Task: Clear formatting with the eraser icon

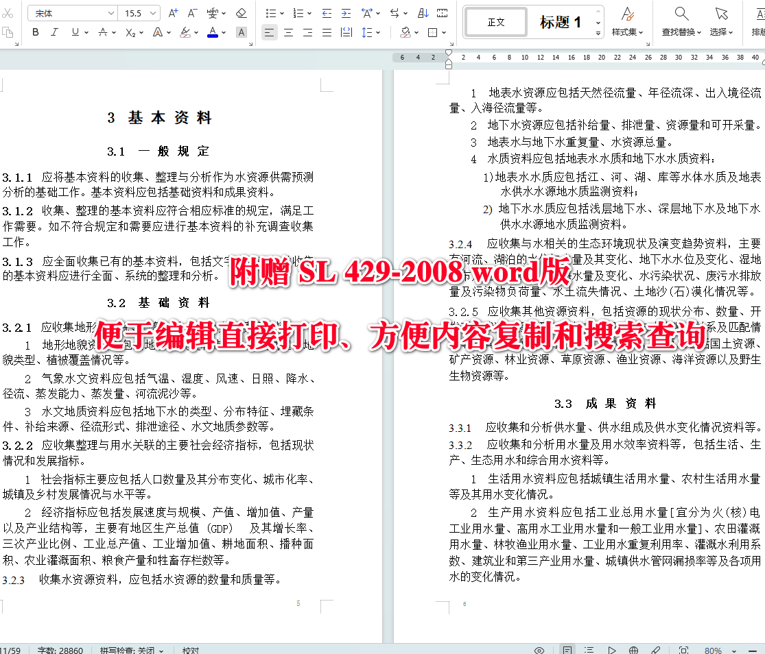Action: (x=241, y=12)
